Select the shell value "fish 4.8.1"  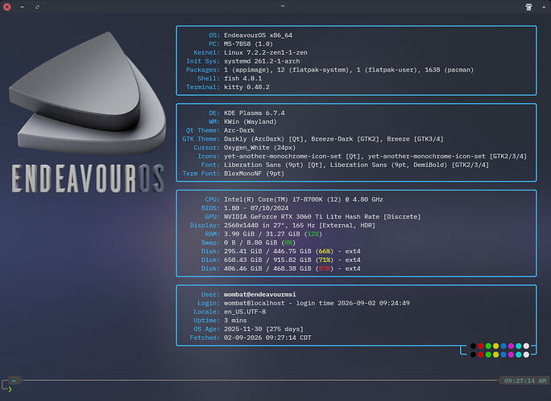tap(242, 79)
